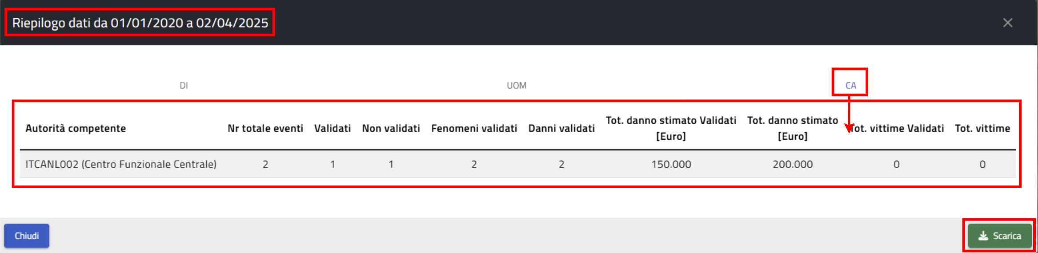Image resolution: width=1038 pixels, height=253 pixels.
Task: Click the Validati column header
Action: click(332, 128)
